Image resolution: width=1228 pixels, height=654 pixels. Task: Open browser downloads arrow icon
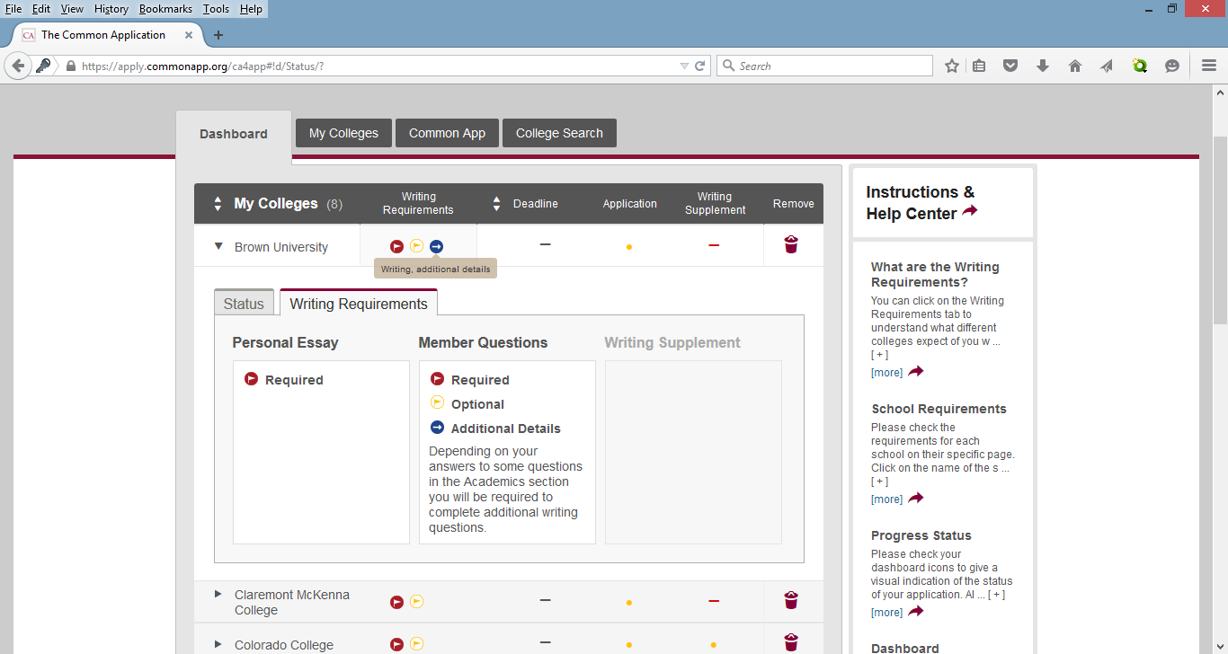[x=1043, y=66]
